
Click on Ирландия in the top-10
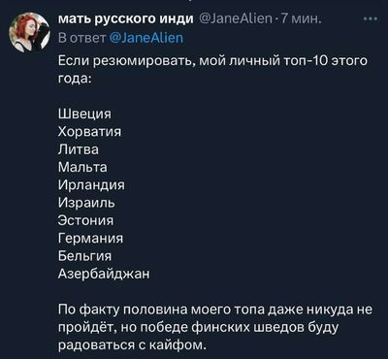tap(91, 185)
